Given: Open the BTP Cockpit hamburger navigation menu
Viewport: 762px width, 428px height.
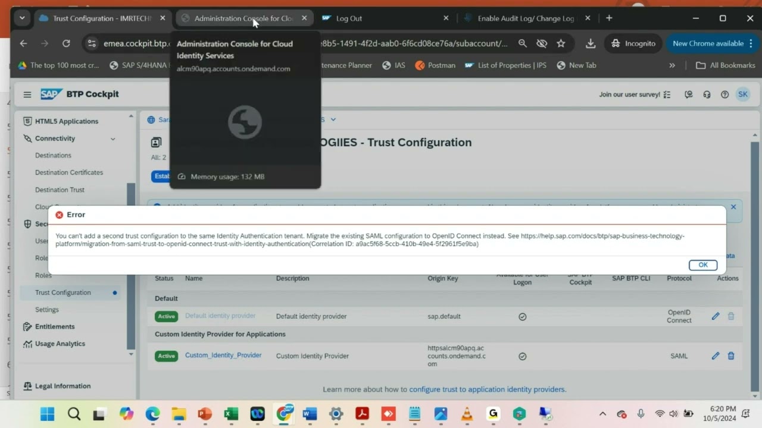Looking at the screenshot, I should (27, 95).
